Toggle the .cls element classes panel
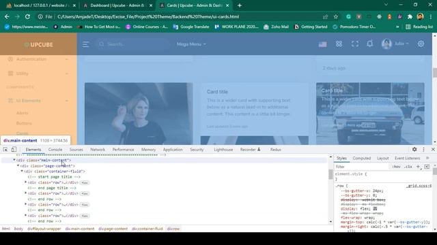This screenshot has width=437, height=245. tap(408, 167)
